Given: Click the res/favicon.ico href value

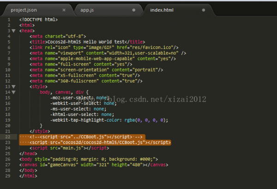Looking at the screenshot, I should 151,48.
